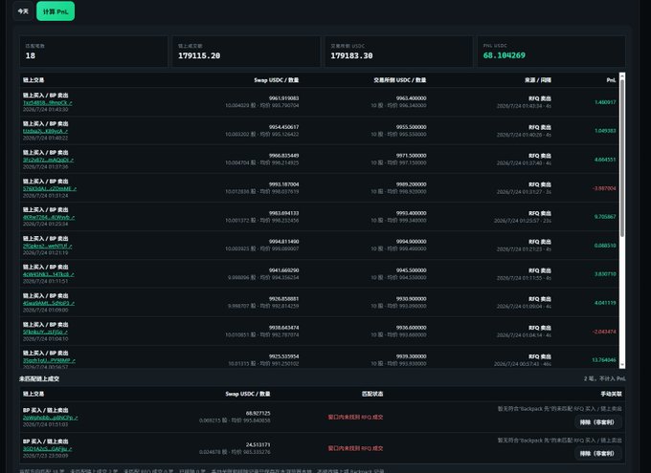Select swap amount 9954.450617

pos(283,127)
